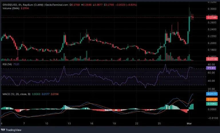Click the green histogram value tag 0.0063
220x133 pixels.
pos(212,104)
